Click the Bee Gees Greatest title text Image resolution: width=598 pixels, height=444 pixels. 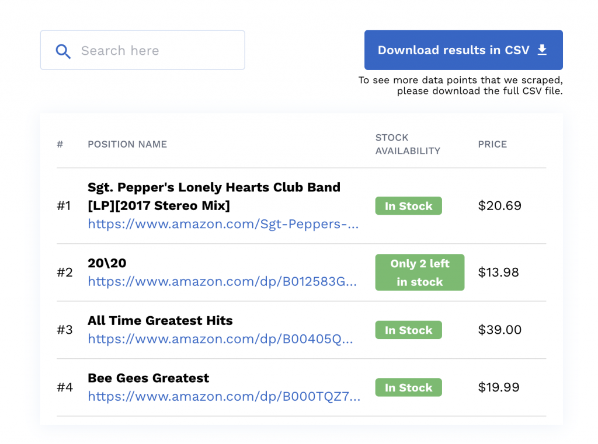tap(148, 378)
